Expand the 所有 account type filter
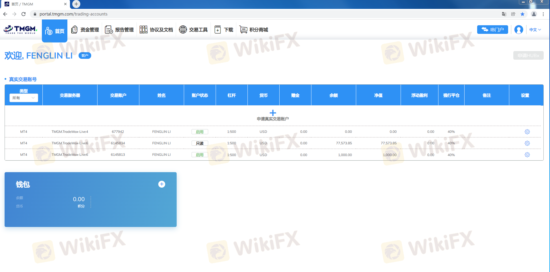550x272 pixels. (x=24, y=98)
